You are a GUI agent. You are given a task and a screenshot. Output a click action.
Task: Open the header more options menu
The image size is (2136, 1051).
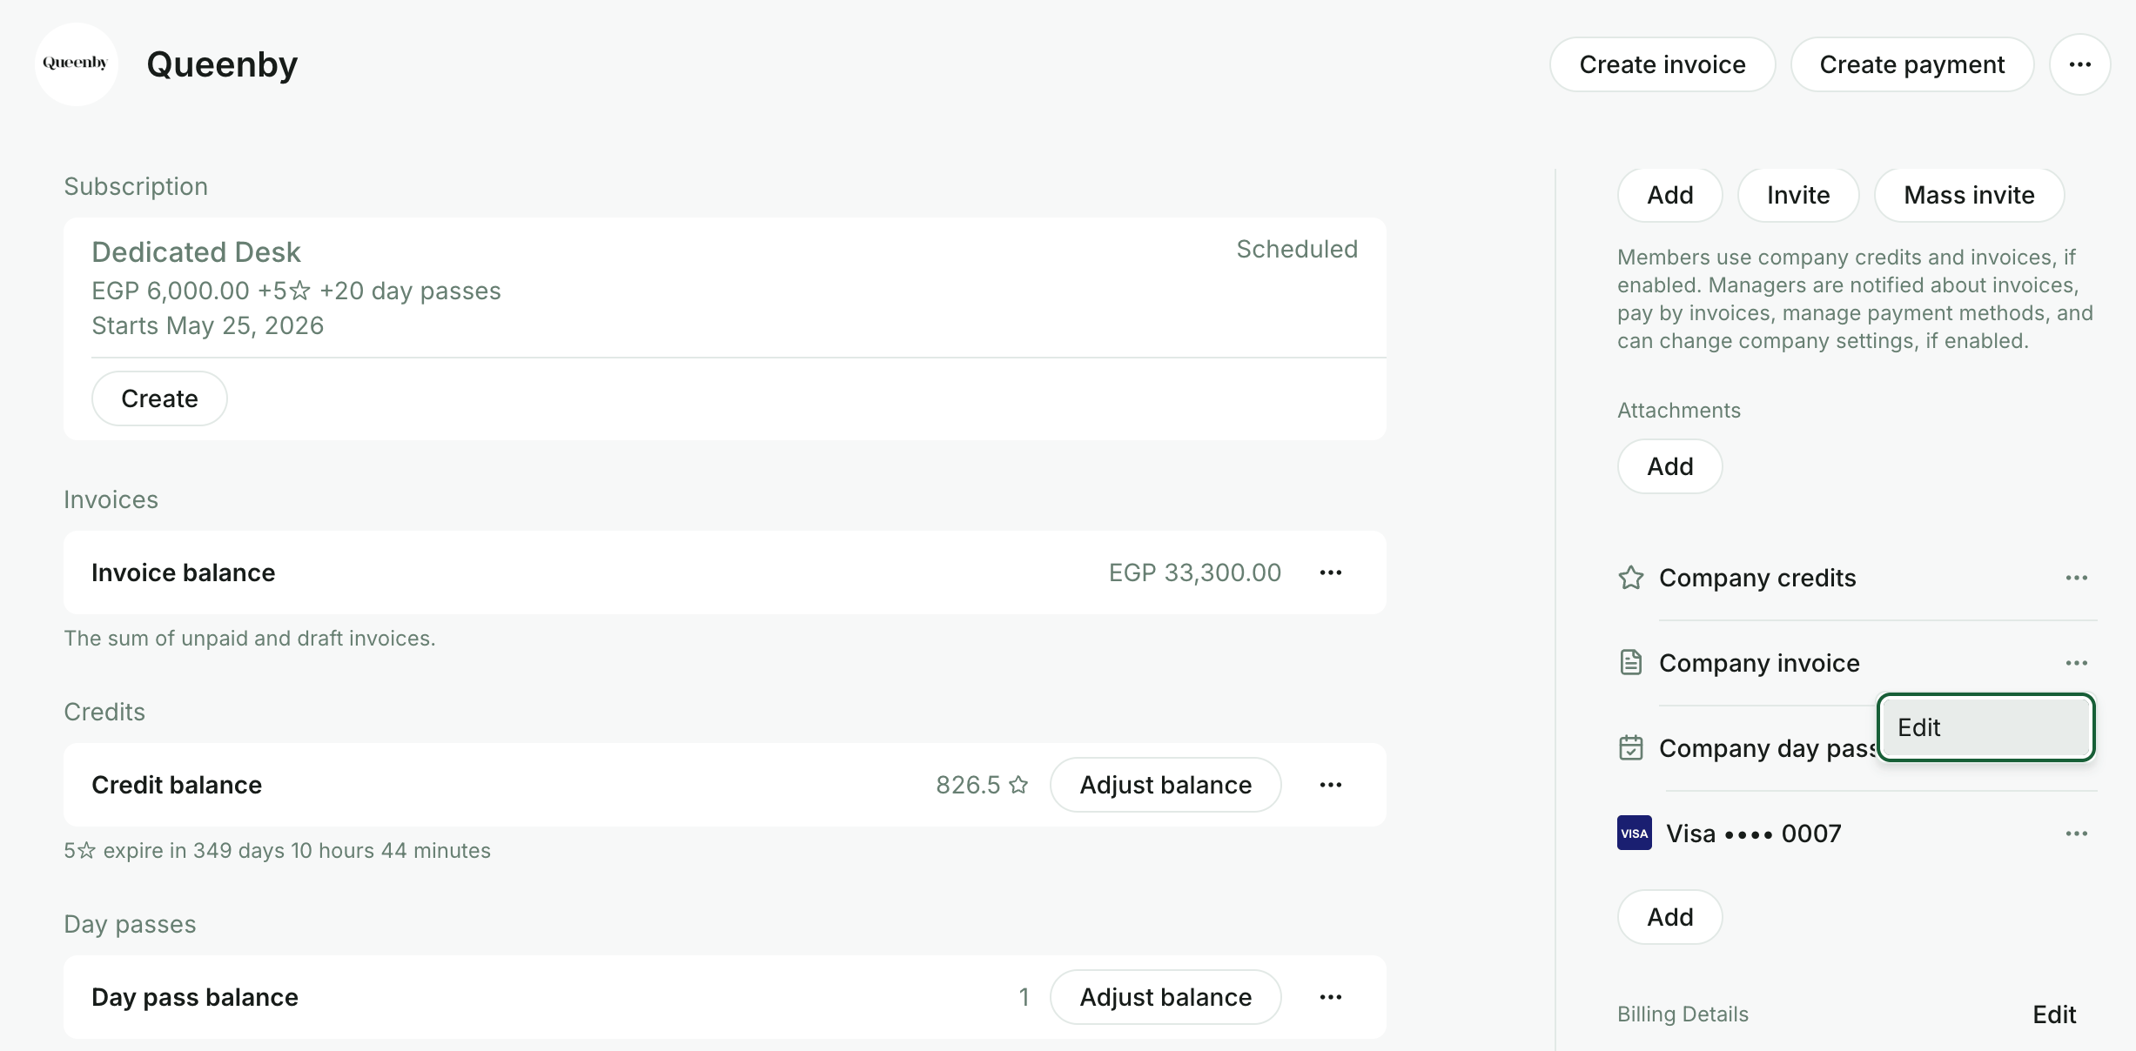(x=2079, y=64)
